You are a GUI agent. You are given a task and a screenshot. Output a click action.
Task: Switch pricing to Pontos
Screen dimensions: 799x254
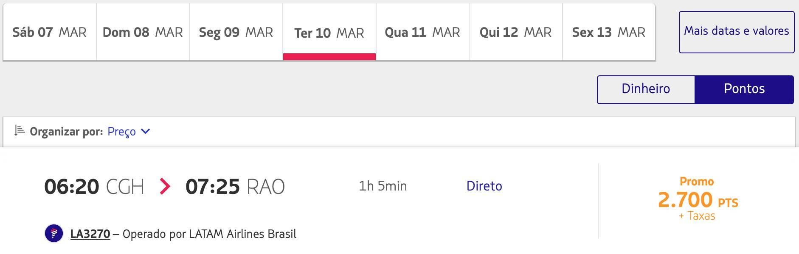pos(744,89)
